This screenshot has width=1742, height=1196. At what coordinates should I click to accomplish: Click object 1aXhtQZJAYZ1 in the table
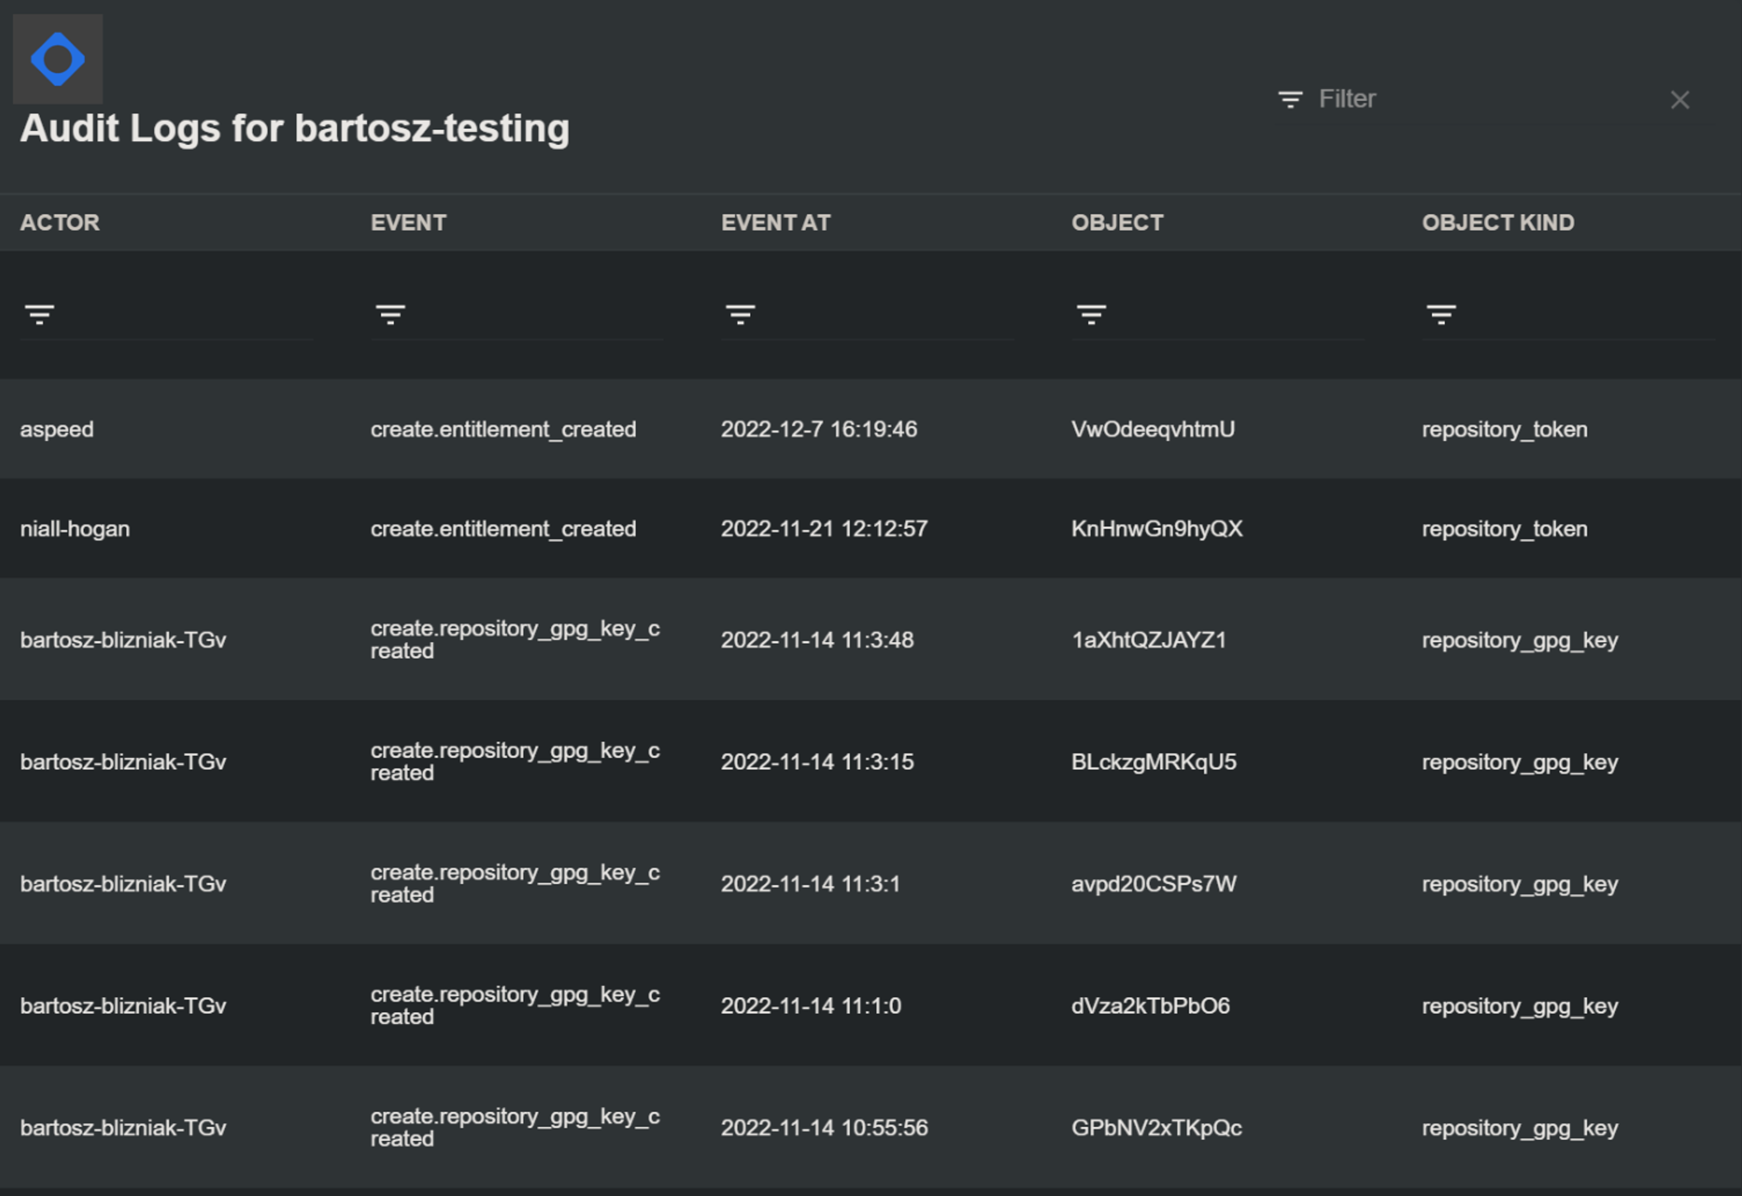pyautogui.click(x=1149, y=640)
